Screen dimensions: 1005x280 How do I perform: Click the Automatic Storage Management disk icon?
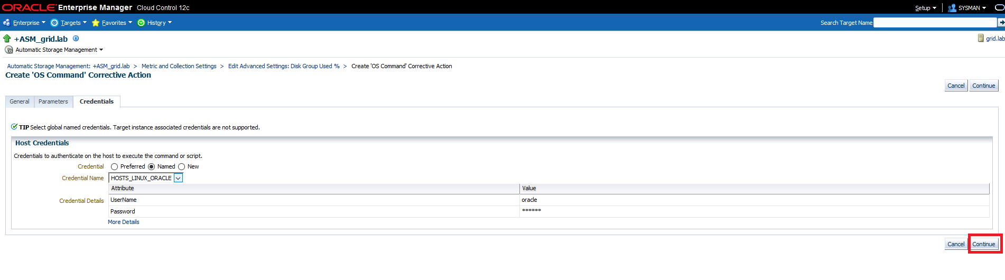tap(9, 50)
